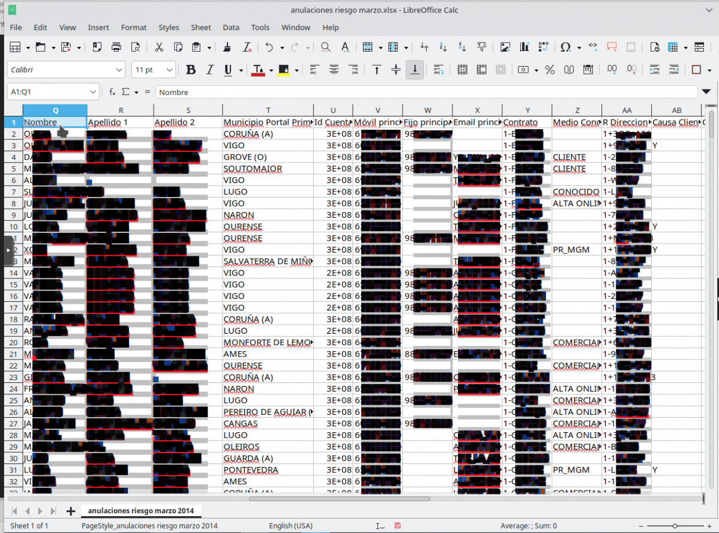719x533 pixels.
Task: Insert a chart from the toolbar
Action: pyautogui.click(x=524, y=47)
